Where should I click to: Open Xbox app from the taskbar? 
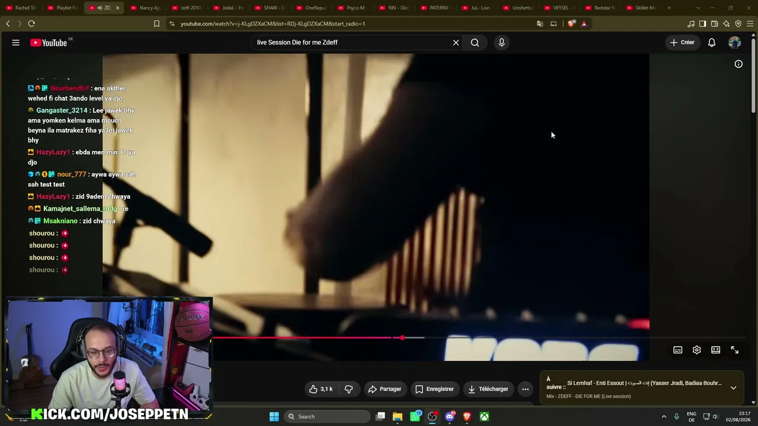484,417
